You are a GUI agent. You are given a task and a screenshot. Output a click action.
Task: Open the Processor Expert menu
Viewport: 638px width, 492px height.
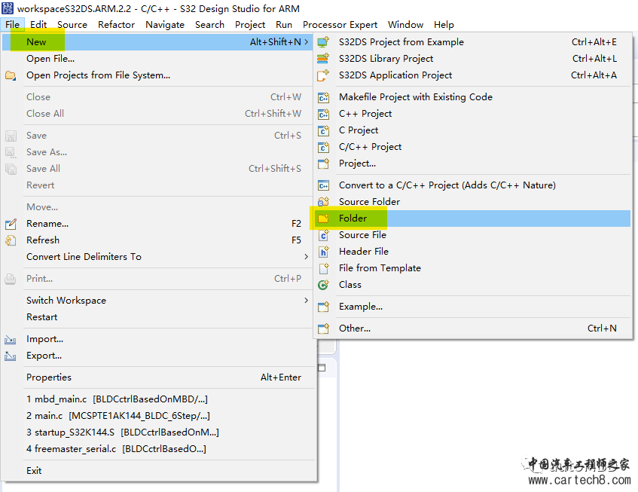click(340, 25)
